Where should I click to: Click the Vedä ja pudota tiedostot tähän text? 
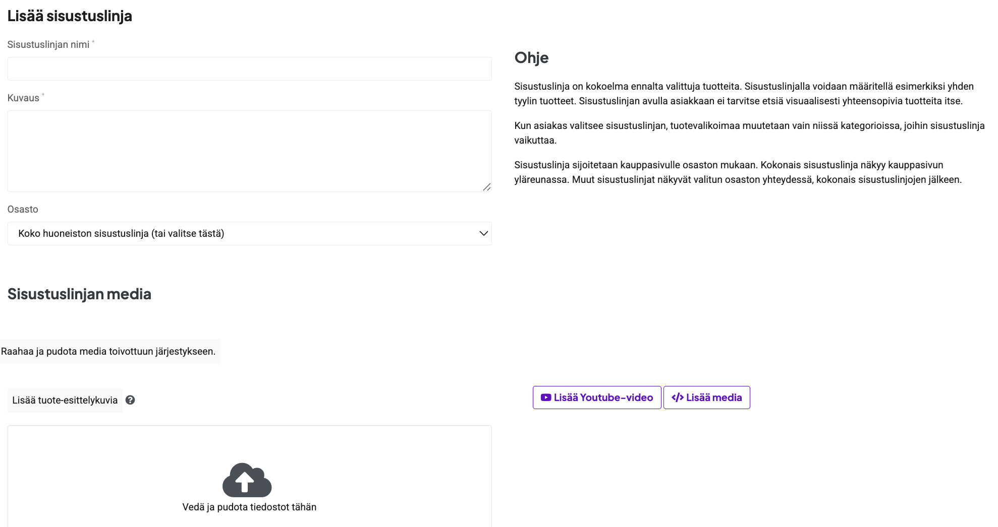(x=249, y=507)
